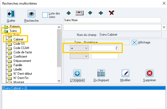Click the Nom du champ field Soins:Cabinet
The height and width of the screenshot is (109, 167).
click(130, 35)
